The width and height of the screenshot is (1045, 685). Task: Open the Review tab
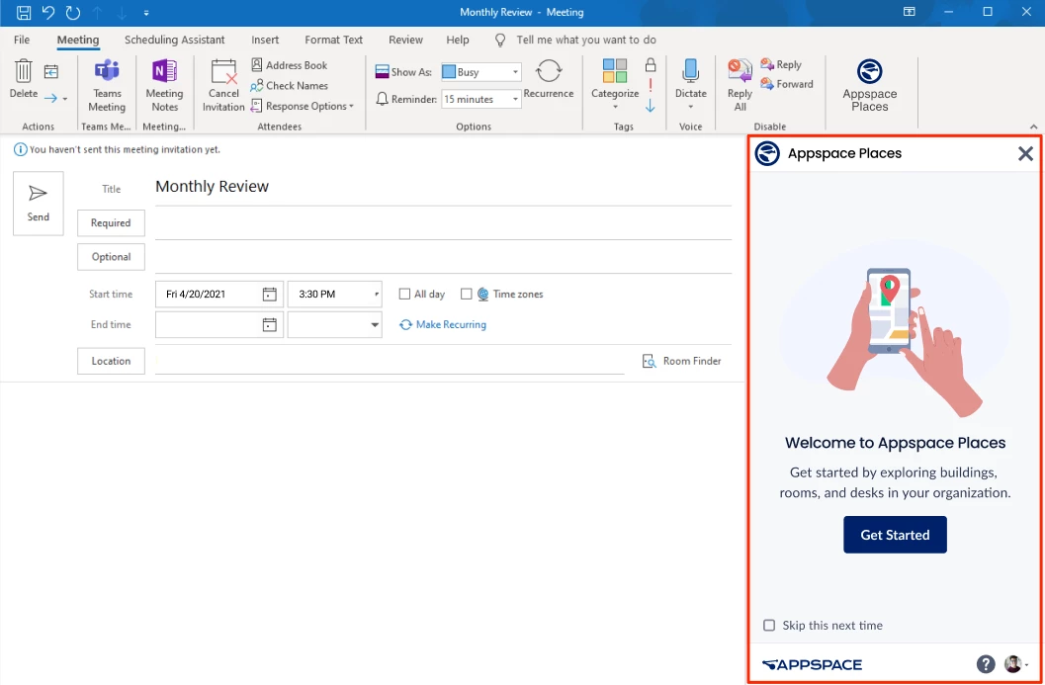tap(406, 40)
